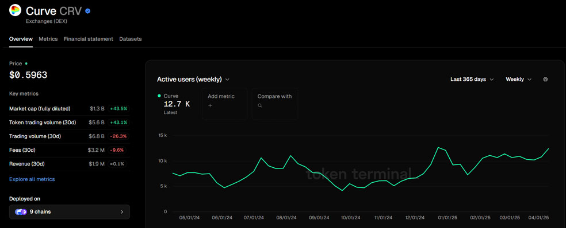Click the Curve rainbow logo icon

[x=15, y=11]
